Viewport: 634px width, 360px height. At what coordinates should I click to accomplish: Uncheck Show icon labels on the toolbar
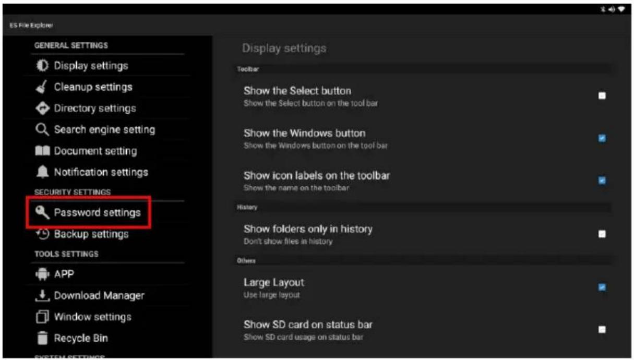(602, 181)
